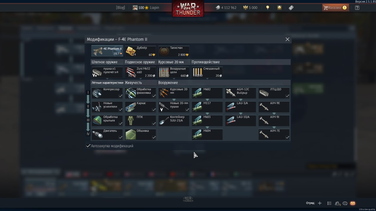Open the [Blog] link in top bar

120,8
